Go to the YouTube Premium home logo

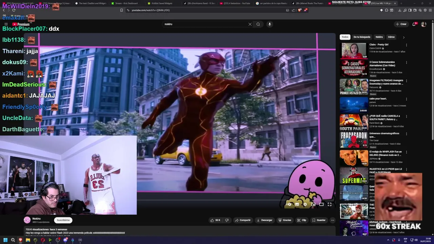click(x=21, y=24)
